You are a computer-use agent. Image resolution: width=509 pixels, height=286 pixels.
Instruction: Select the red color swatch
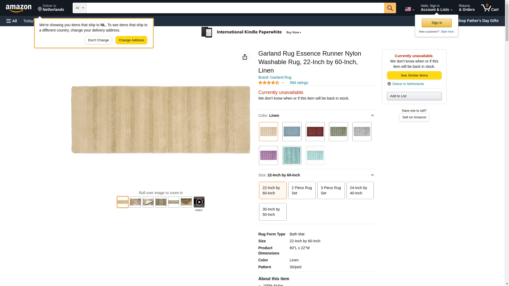click(315, 132)
